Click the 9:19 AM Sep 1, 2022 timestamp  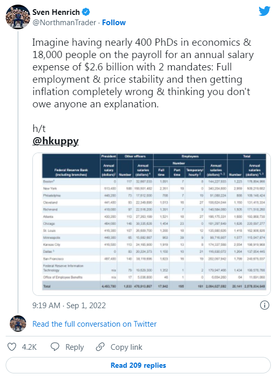click(x=69, y=306)
